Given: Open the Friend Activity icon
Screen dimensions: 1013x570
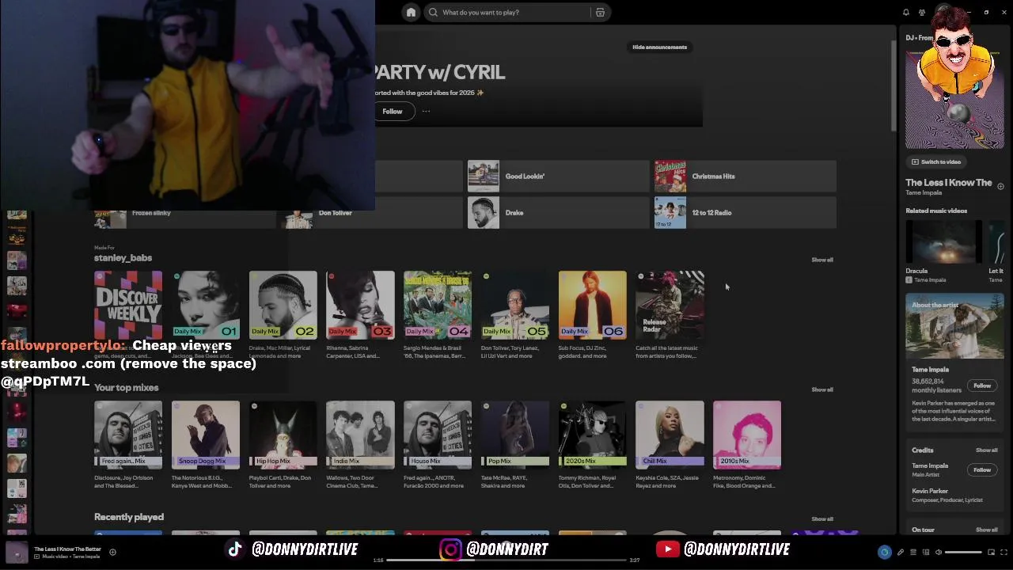Looking at the screenshot, I should [922, 12].
